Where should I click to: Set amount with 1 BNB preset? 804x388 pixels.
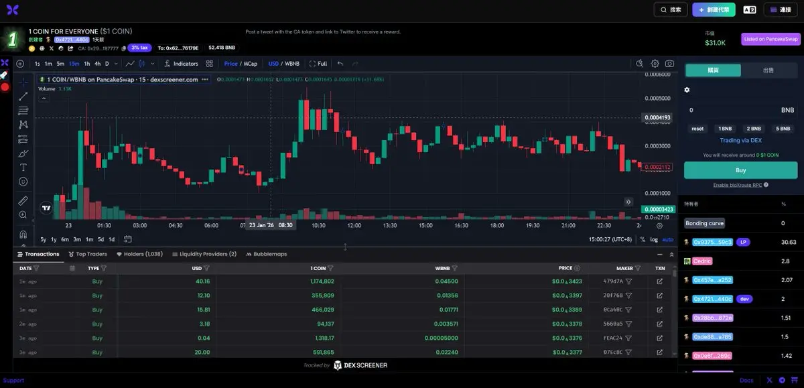[x=725, y=129]
